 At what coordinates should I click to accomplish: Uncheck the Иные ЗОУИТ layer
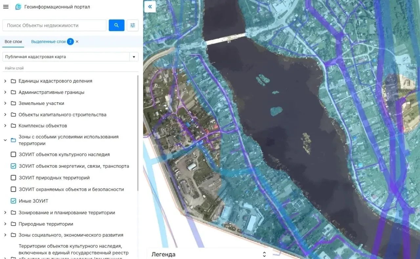[13, 201]
